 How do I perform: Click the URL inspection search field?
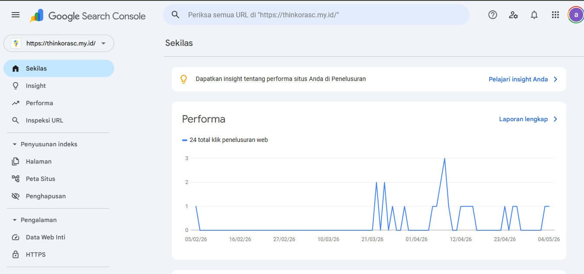pyautogui.click(x=316, y=15)
